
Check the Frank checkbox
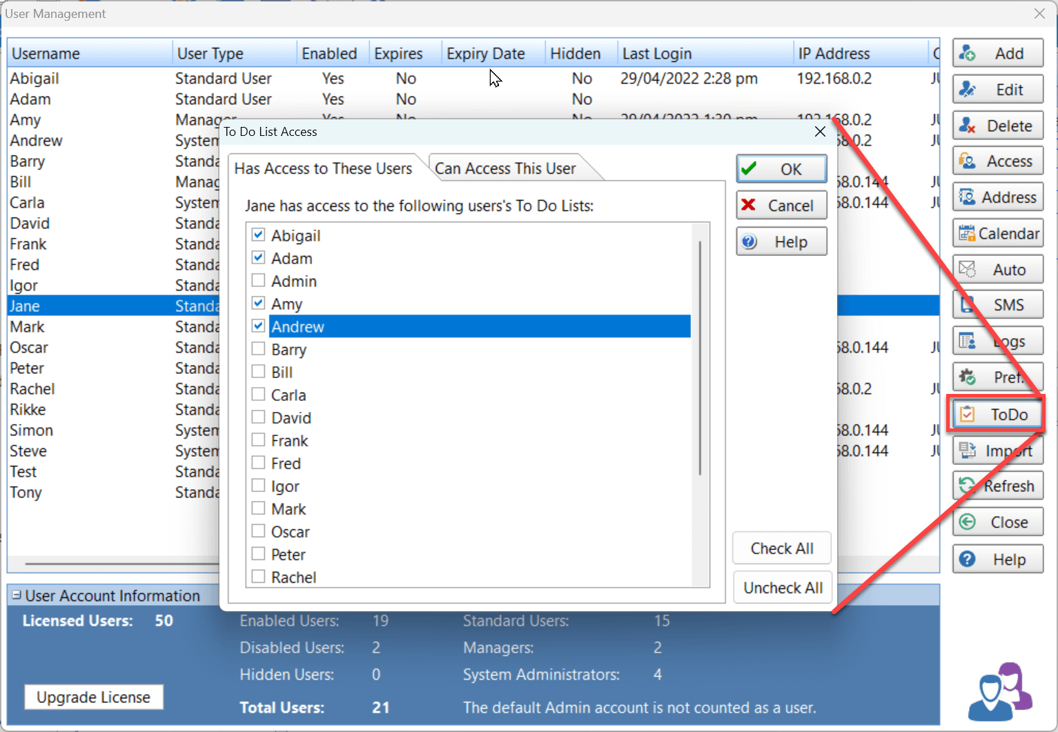(x=258, y=439)
